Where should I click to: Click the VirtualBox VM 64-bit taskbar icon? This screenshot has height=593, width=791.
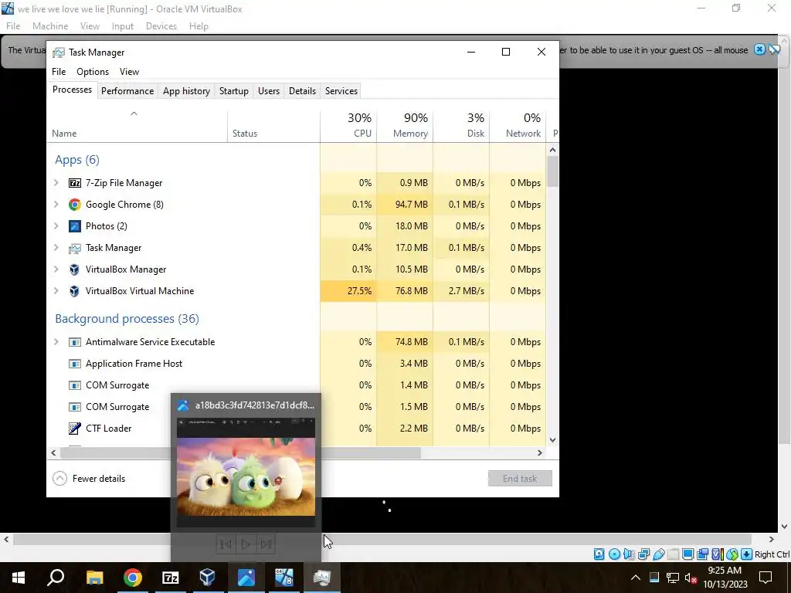[284, 578]
